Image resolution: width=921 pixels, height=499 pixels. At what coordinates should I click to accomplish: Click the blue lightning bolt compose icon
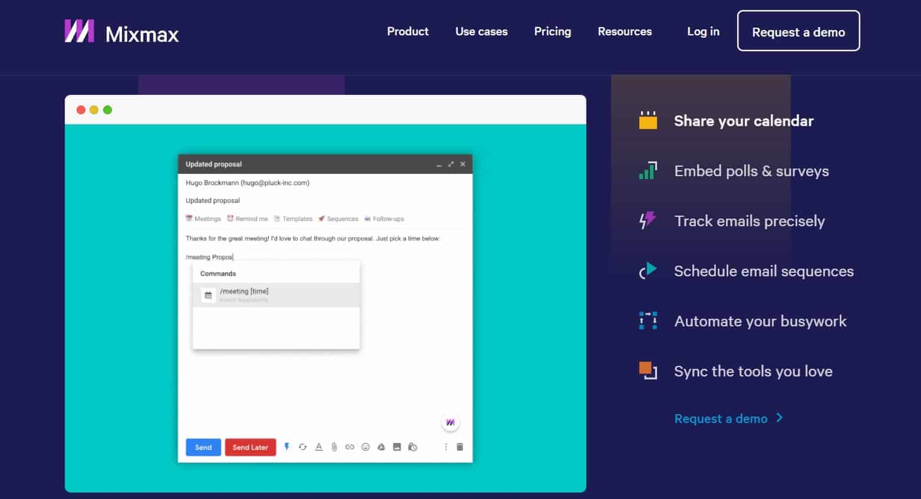287,447
